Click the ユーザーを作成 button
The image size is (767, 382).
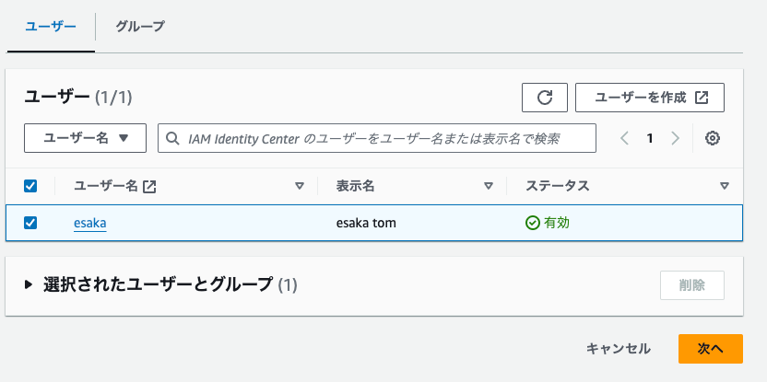(x=650, y=98)
